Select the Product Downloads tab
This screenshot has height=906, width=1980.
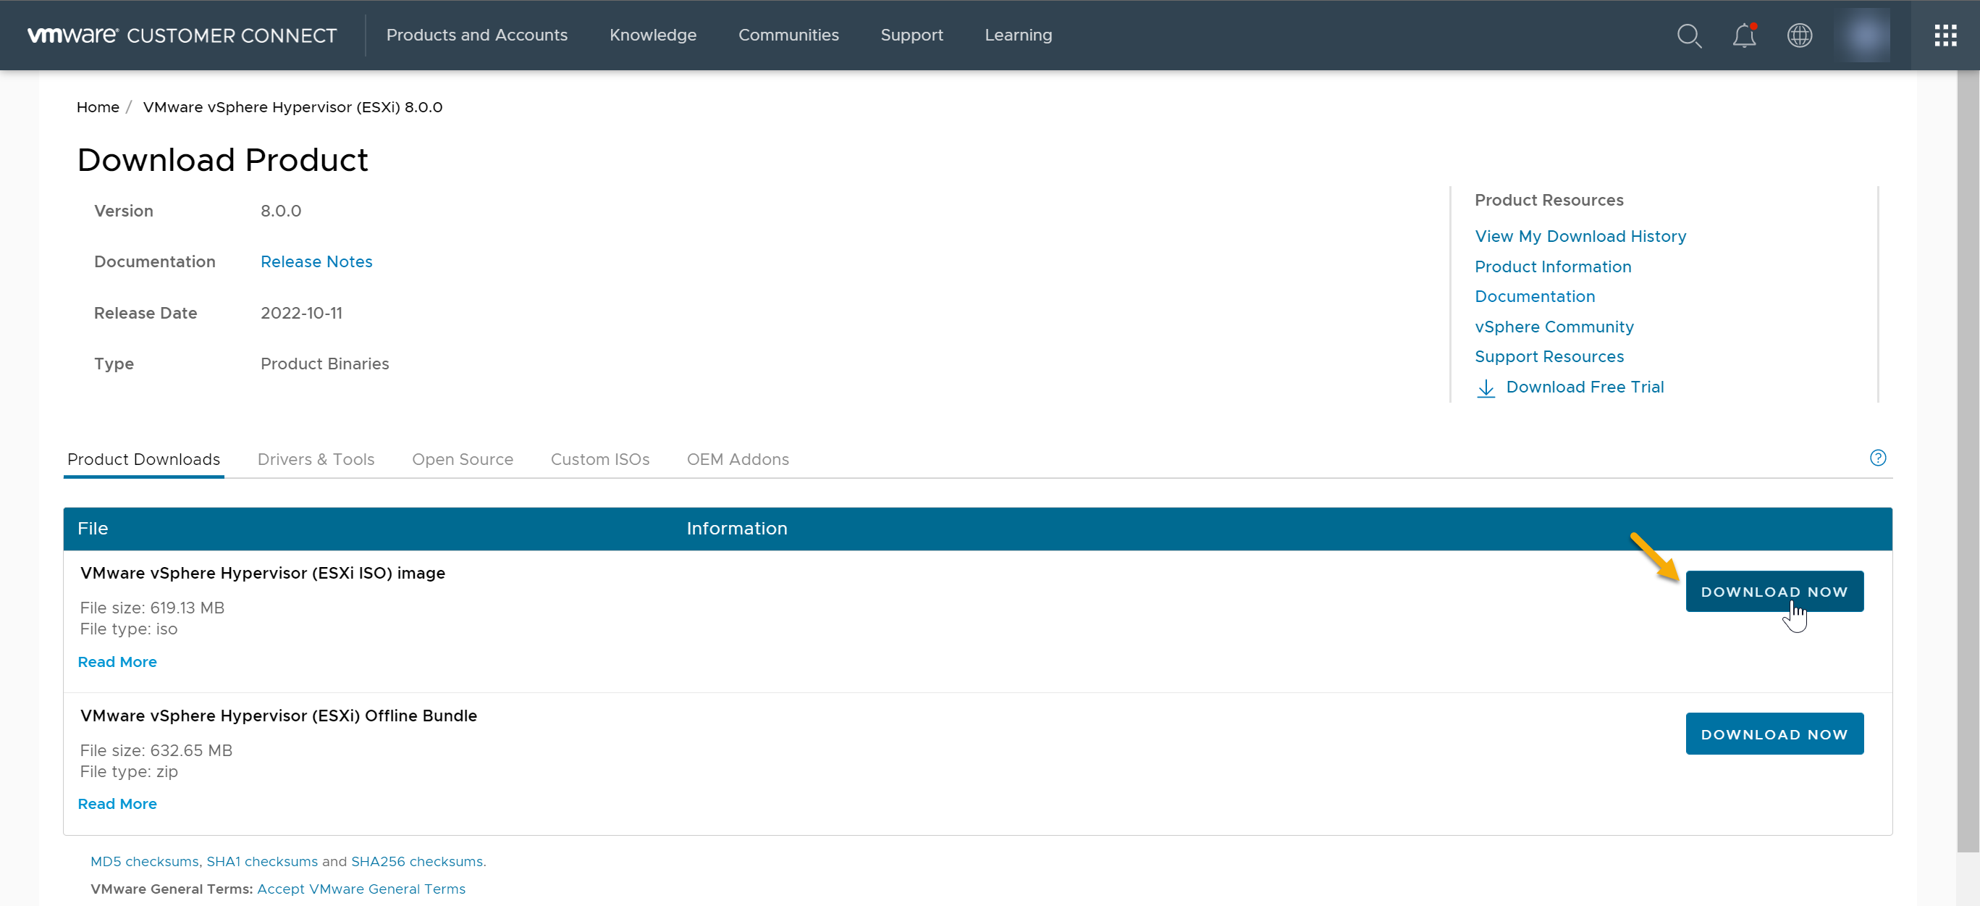click(x=143, y=460)
